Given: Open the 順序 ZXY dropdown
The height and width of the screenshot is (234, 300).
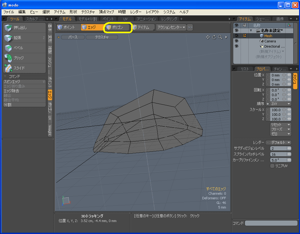Looking at the screenshot, I should (x=281, y=104).
